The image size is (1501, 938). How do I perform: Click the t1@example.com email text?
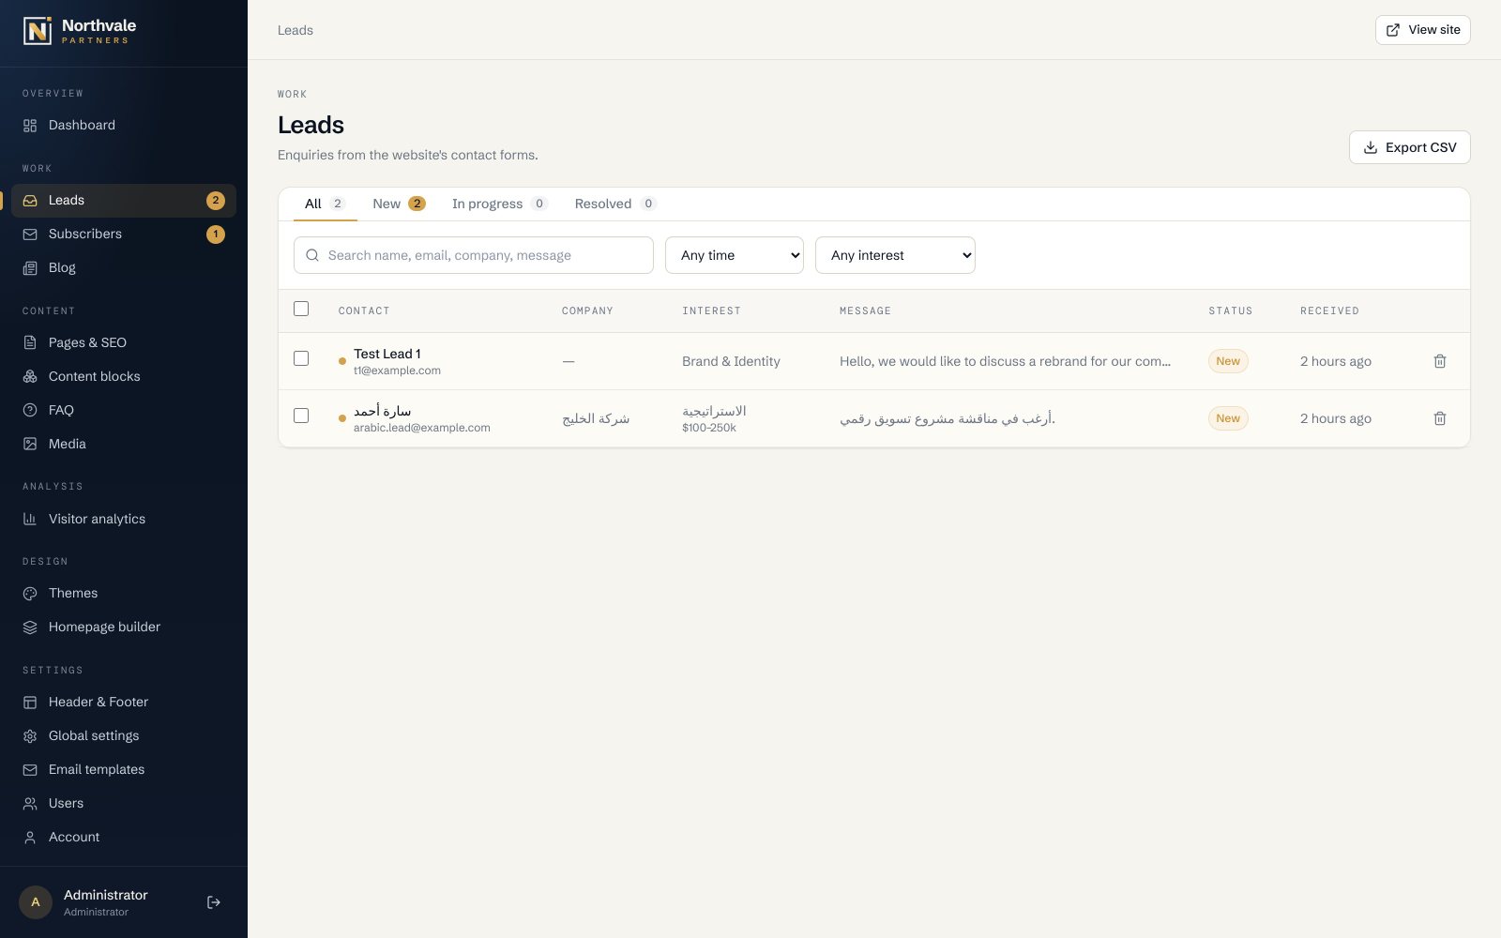click(x=397, y=371)
